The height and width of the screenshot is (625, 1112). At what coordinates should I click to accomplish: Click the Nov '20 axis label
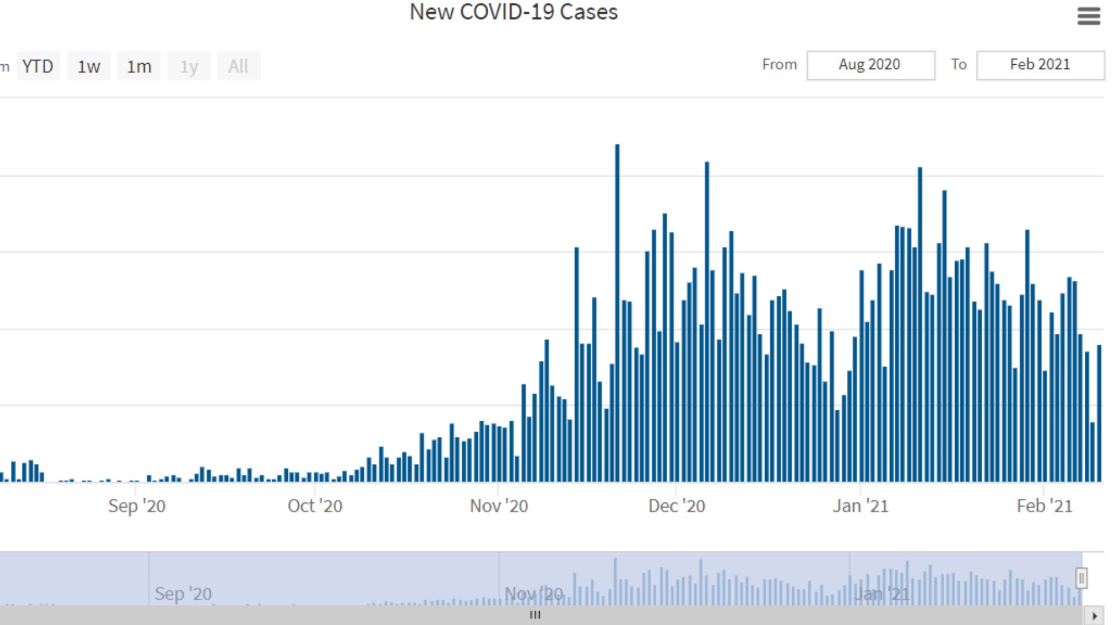(x=499, y=506)
